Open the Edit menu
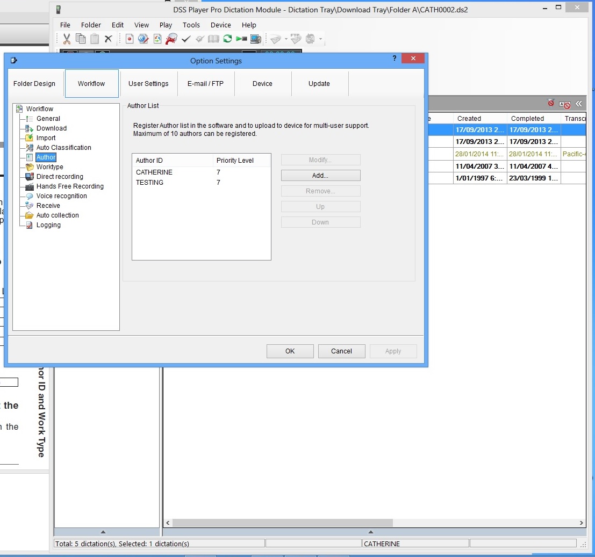595x557 pixels. point(118,25)
